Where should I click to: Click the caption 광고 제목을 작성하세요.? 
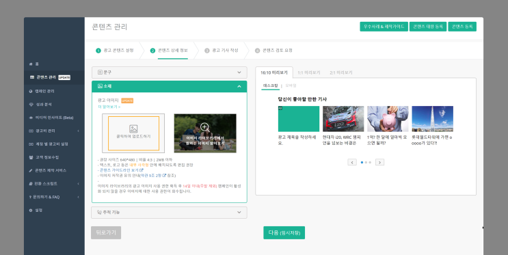(x=297, y=140)
